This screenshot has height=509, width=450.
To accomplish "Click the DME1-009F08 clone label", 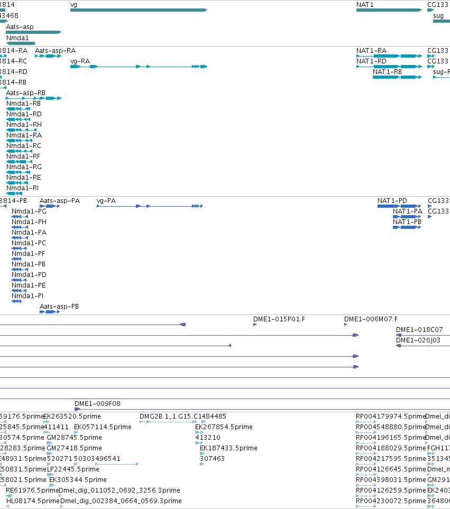I will tap(97, 404).
